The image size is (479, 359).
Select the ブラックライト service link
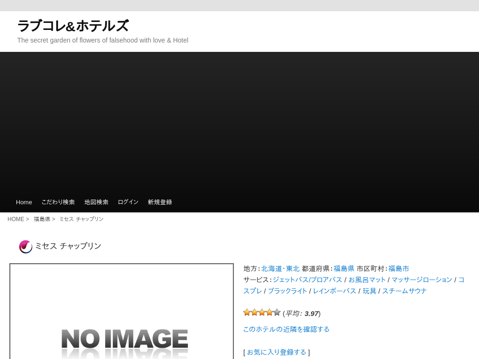pyautogui.click(x=288, y=291)
